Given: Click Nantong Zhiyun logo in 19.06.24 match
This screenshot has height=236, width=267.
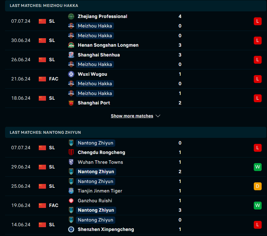Looking at the screenshot, I should coord(71,210).
